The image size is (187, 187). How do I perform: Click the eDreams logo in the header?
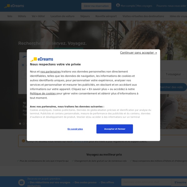tap(14, 6)
